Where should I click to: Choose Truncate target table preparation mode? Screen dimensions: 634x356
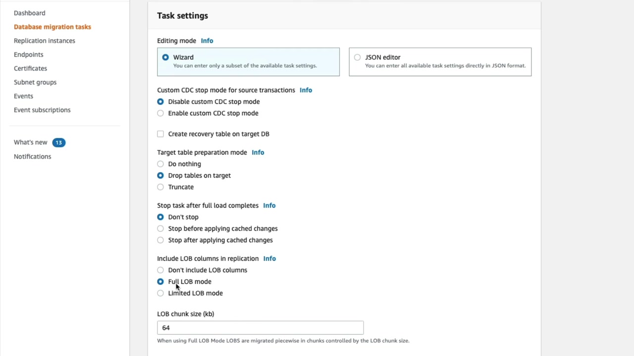160,187
